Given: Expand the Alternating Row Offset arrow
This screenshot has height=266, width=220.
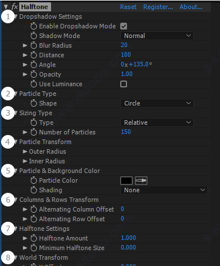Looking at the screenshot, I should (x=25, y=219).
